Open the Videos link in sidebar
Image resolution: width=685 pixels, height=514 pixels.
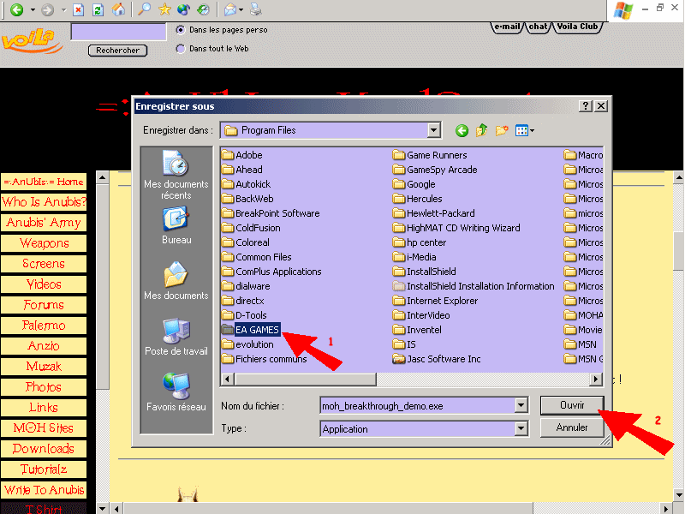pyautogui.click(x=44, y=284)
